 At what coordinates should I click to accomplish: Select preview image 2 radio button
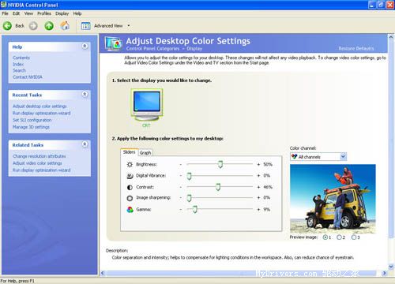[339, 237]
